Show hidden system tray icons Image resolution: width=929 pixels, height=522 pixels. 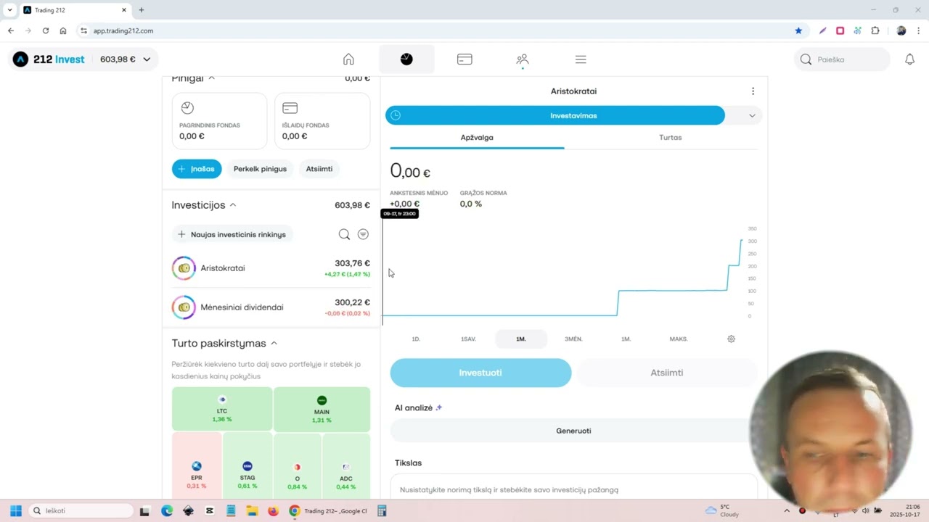(x=787, y=510)
